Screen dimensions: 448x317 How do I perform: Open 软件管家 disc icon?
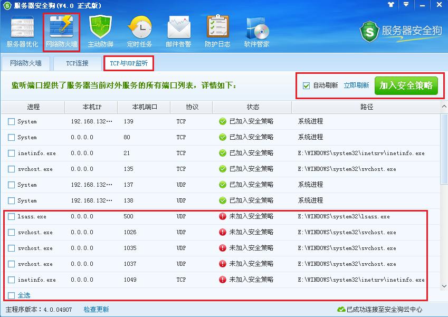tap(256, 30)
